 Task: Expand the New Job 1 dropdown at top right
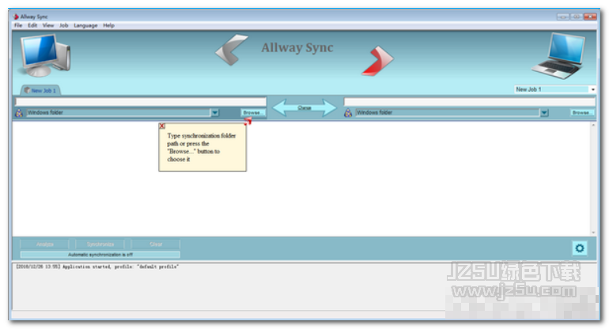592,89
